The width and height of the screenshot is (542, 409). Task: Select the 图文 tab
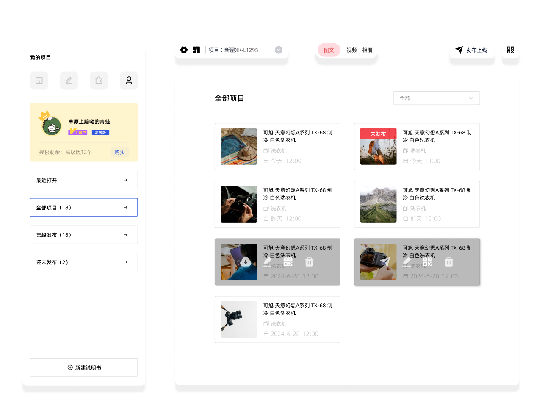(329, 50)
